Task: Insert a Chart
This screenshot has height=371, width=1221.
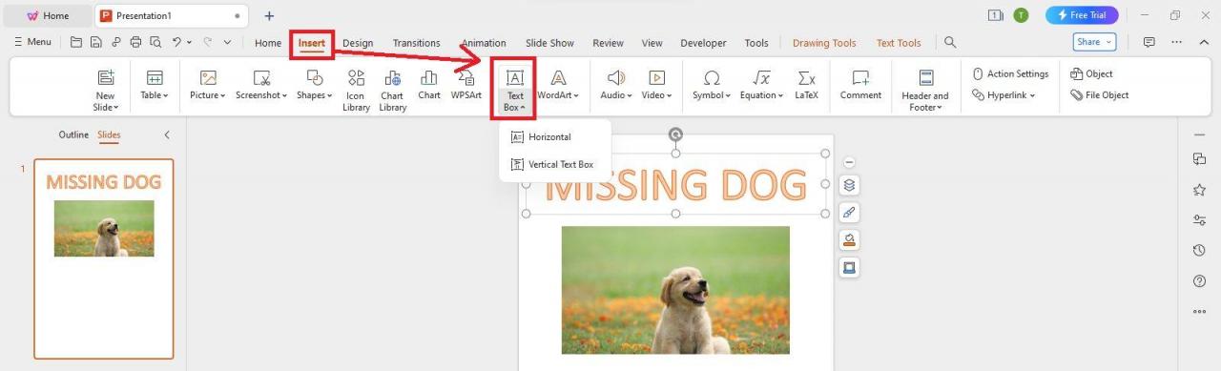Action: [429, 84]
